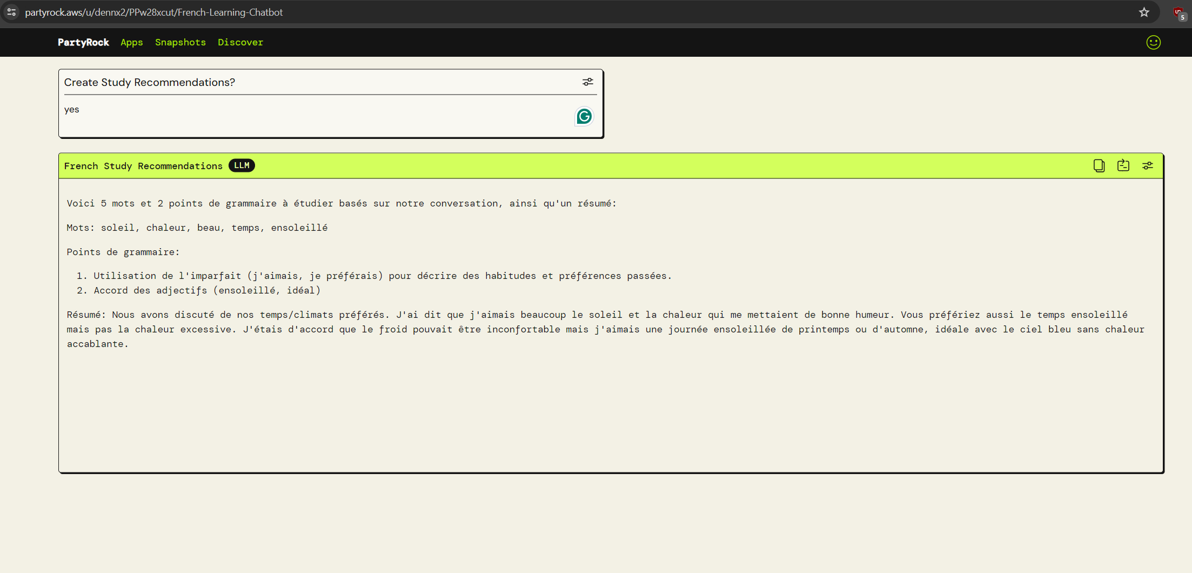Retry generating the study recommendations
1192x573 pixels.
pos(1123,165)
